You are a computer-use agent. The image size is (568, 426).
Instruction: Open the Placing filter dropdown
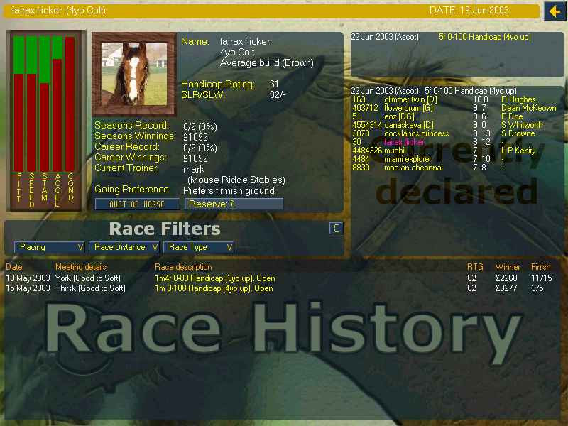tap(49, 247)
